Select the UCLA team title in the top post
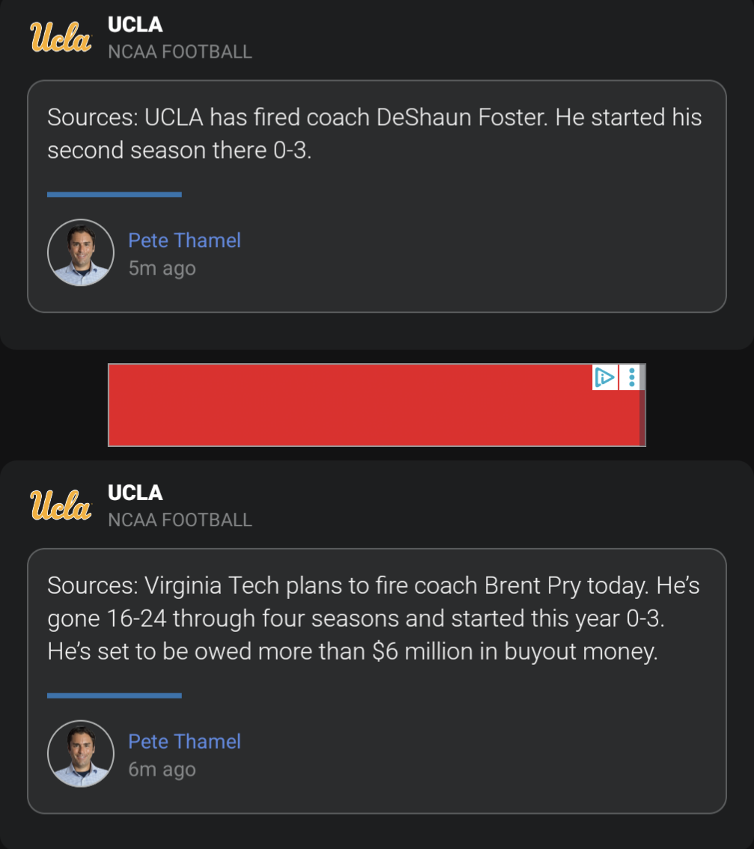Viewport: 754px width, 849px height. [x=135, y=25]
